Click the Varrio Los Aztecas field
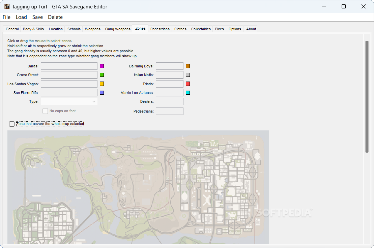Screen dimensions: 374x248 (170, 93)
